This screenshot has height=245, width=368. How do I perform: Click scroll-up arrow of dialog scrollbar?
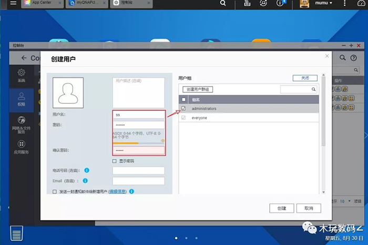323,74
